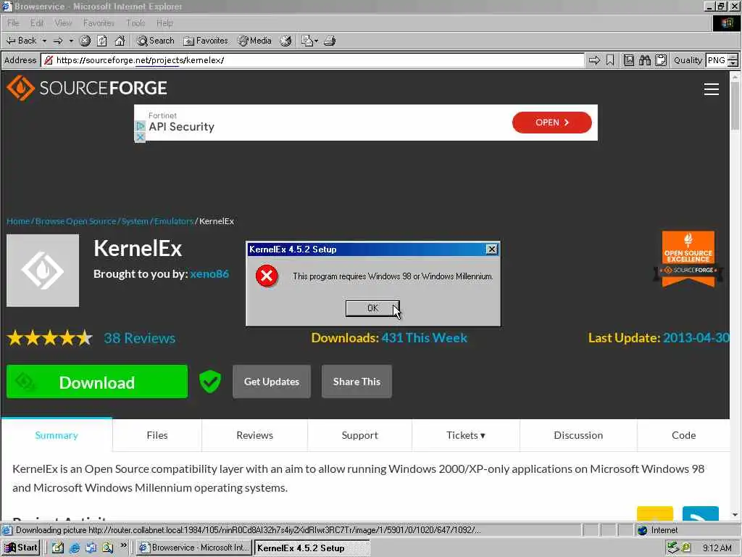The width and height of the screenshot is (742, 557).
Task: Click the red OPEN ad button
Action: [551, 122]
